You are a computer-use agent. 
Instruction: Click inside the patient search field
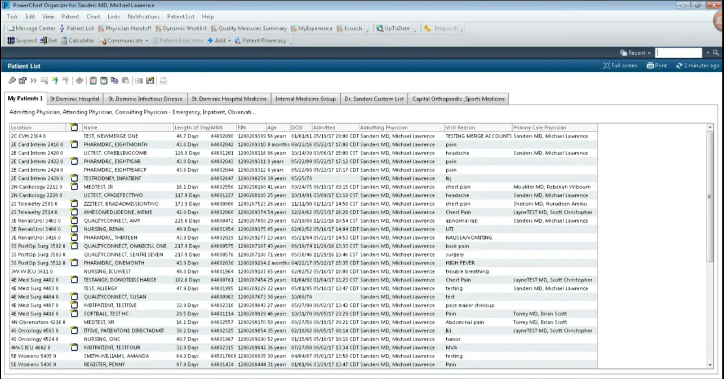click(x=679, y=52)
